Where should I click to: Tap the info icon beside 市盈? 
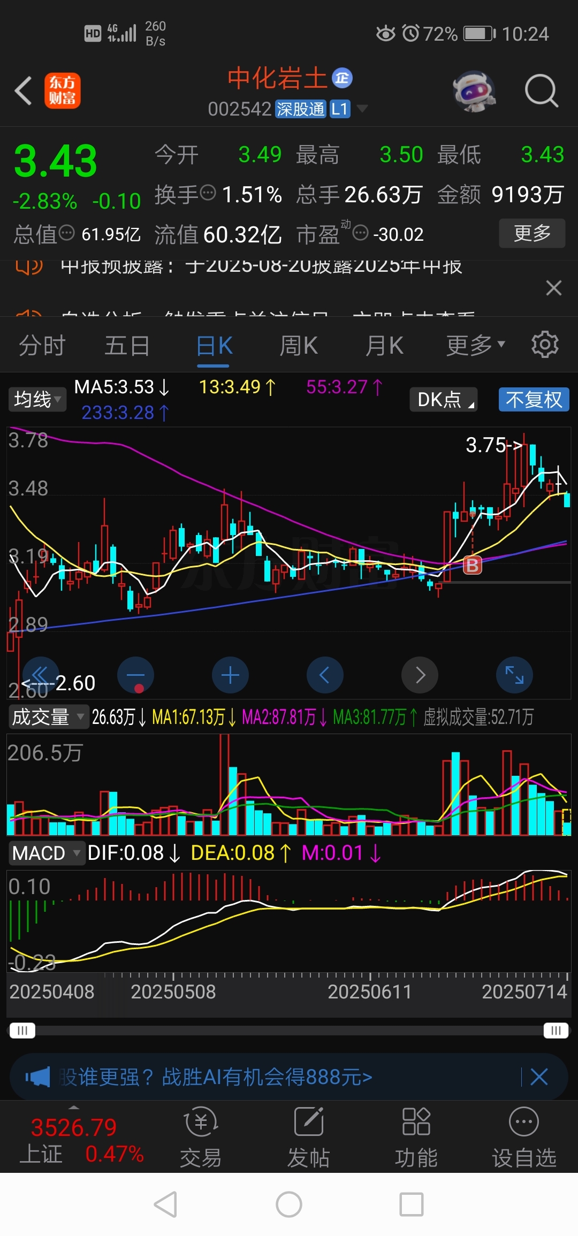tap(361, 233)
